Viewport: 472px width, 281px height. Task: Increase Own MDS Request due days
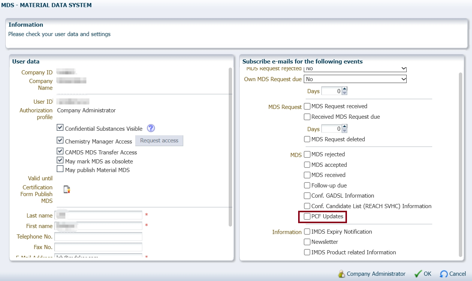[x=345, y=89]
